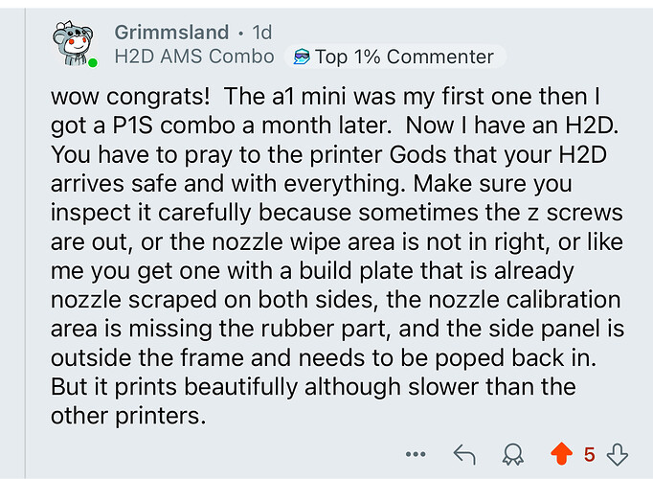
Task: Click the final words "other printers."
Action: click(128, 416)
